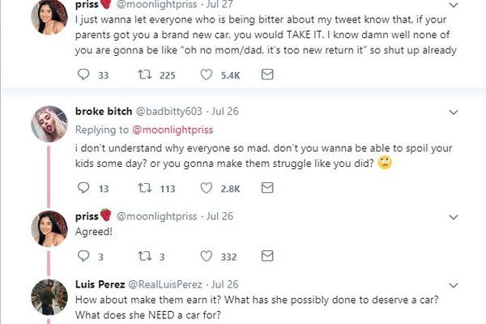Open Luis Perez's profile picture

pos(49,296)
